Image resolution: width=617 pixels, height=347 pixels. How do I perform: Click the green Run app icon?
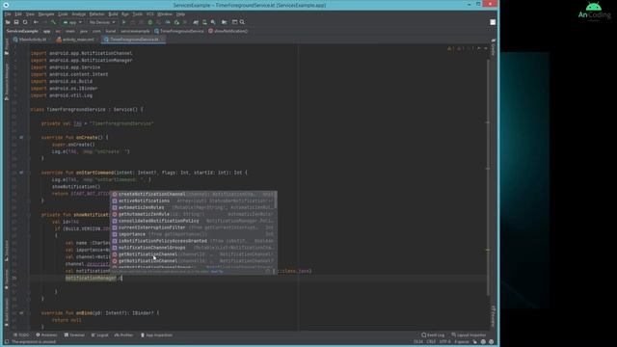(x=124, y=22)
